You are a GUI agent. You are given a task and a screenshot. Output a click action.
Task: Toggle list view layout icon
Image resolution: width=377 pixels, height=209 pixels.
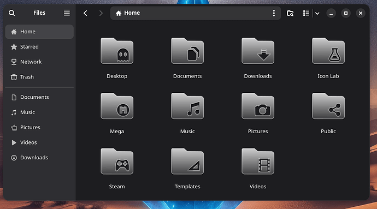(x=306, y=13)
